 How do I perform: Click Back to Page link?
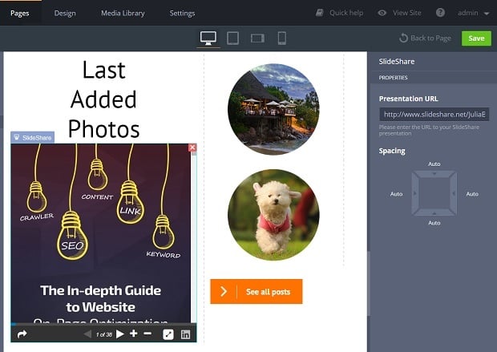(x=425, y=38)
